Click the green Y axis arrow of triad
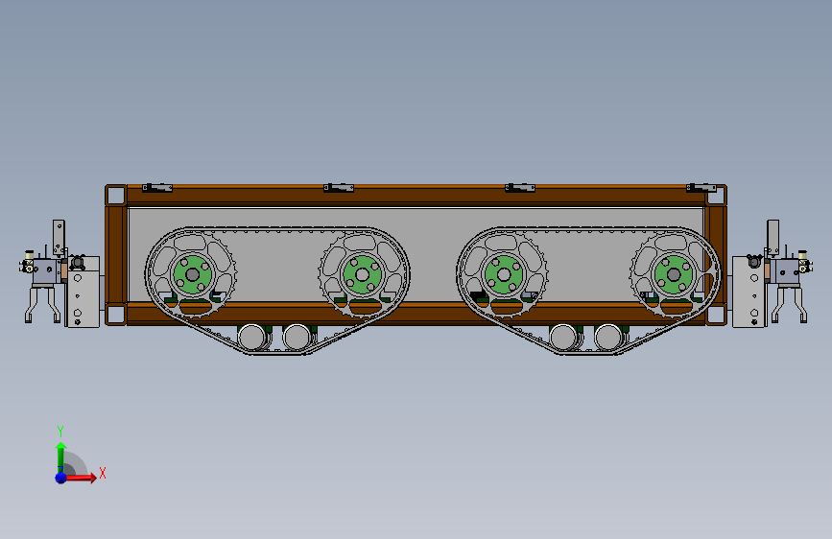Image resolution: width=832 pixels, height=539 pixels. coord(60,457)
